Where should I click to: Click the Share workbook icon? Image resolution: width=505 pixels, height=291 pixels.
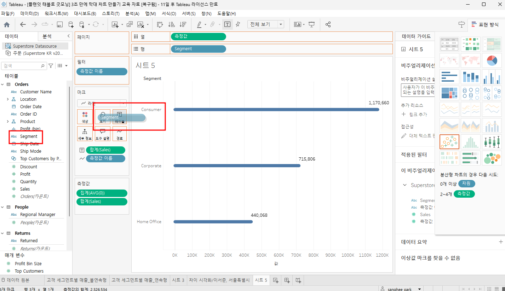coord(328,24)
